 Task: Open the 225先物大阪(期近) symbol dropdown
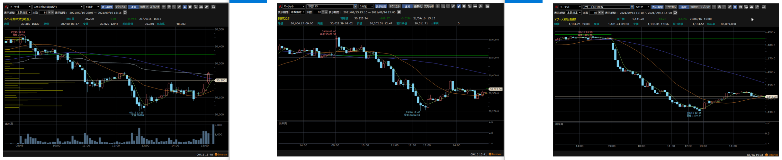(82, 7)
